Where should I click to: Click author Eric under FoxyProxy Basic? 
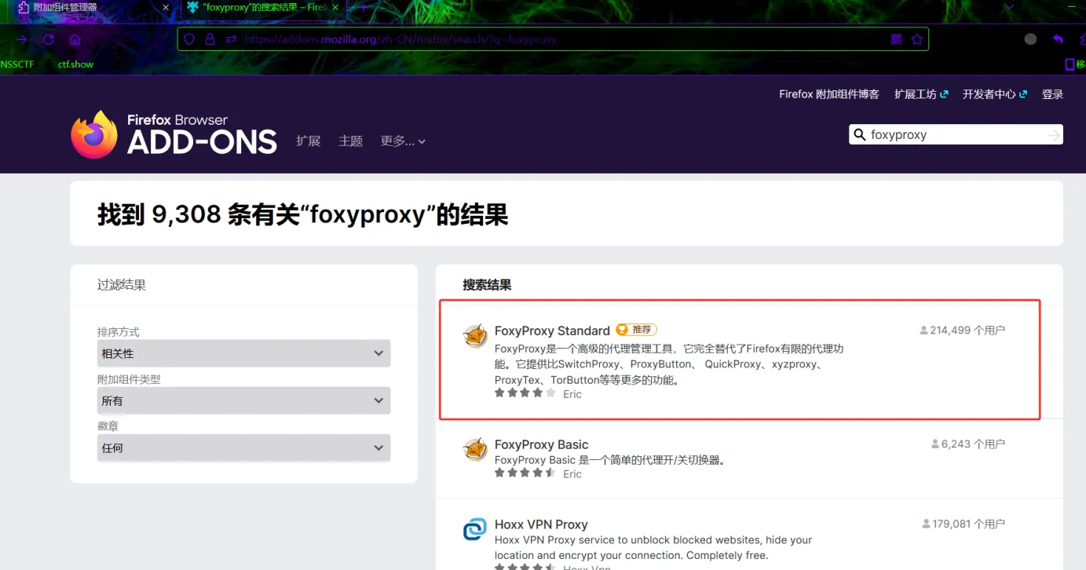tap(572, 474)
